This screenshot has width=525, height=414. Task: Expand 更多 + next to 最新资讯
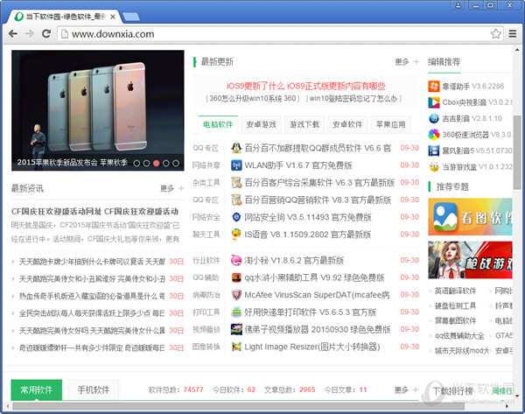172,188
